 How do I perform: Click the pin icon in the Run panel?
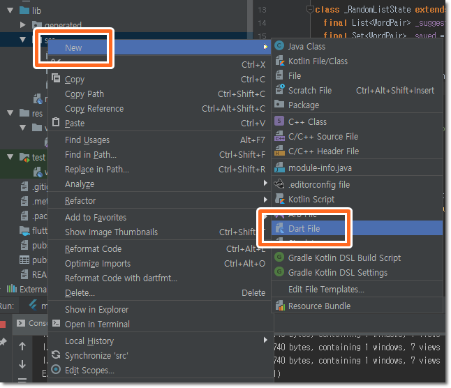3,342
